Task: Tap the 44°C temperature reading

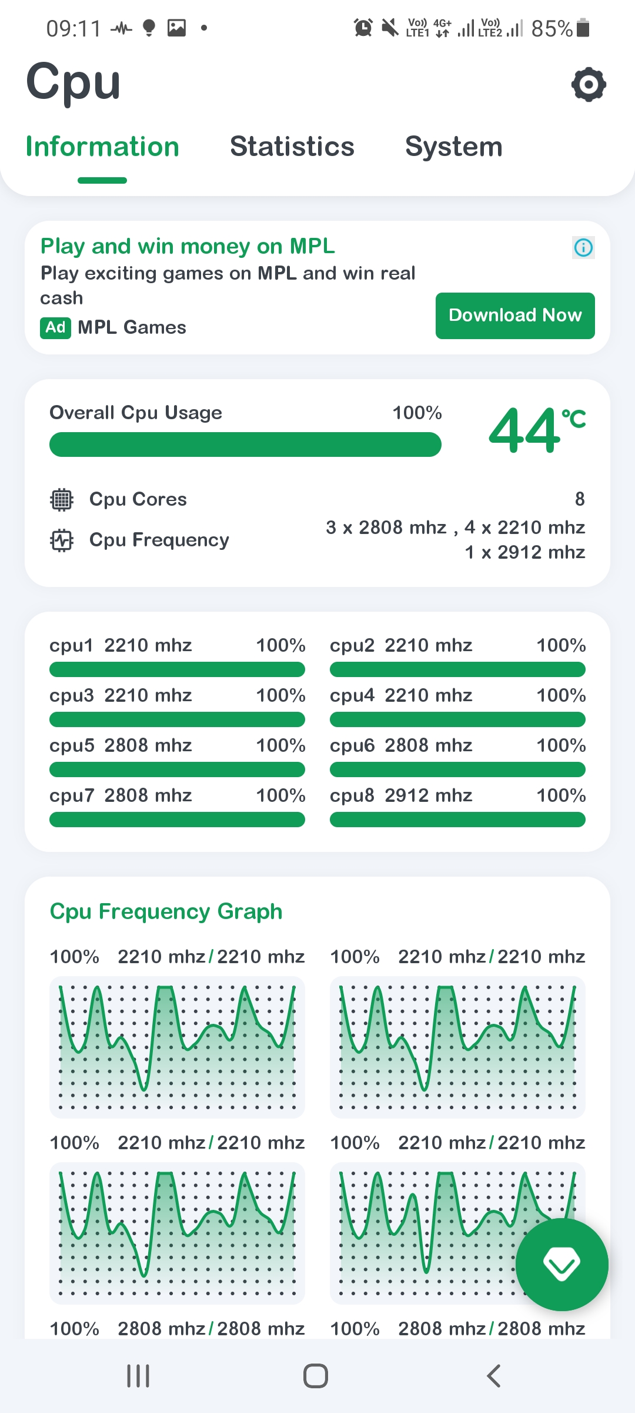Action: [536, 430]
